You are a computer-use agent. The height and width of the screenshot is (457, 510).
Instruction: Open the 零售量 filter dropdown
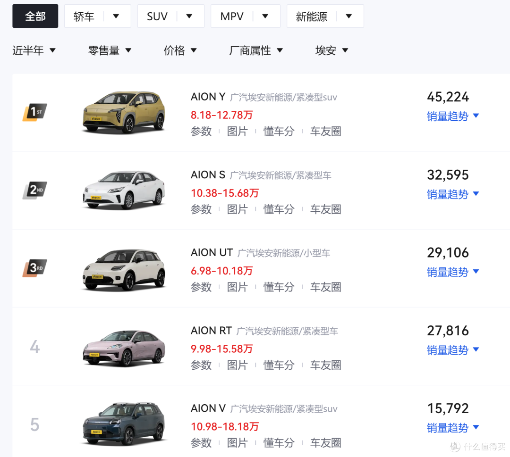point(110,50)
